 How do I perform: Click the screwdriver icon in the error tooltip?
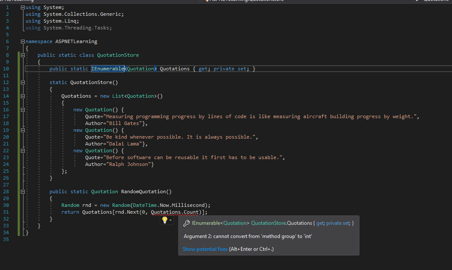click(x=186, y=222)
